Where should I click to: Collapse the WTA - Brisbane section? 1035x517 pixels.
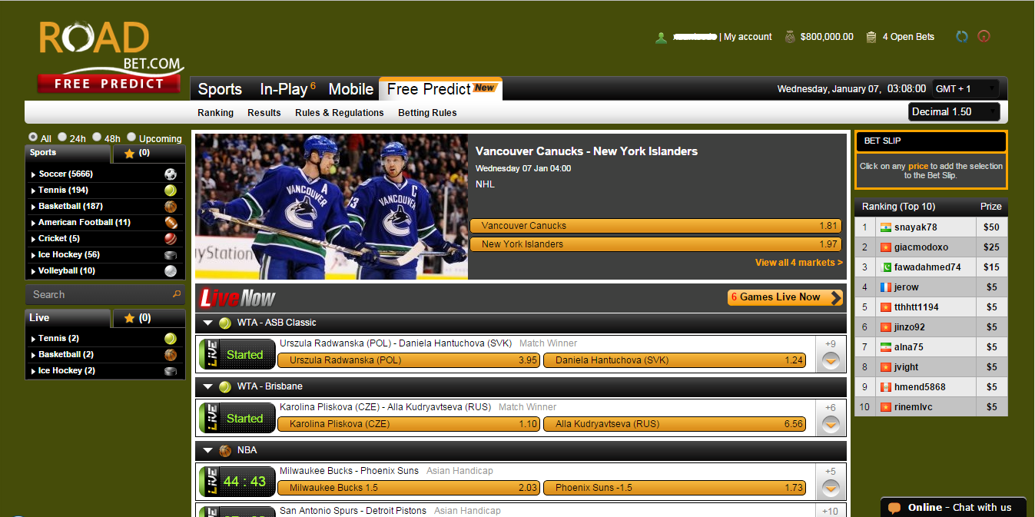point(208,387)
